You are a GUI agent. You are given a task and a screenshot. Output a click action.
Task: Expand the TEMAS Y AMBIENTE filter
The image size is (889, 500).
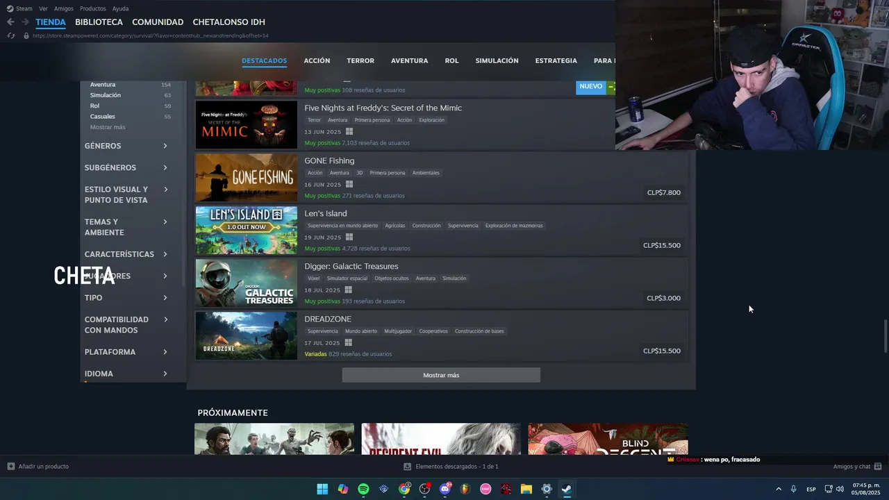point(126,227)
